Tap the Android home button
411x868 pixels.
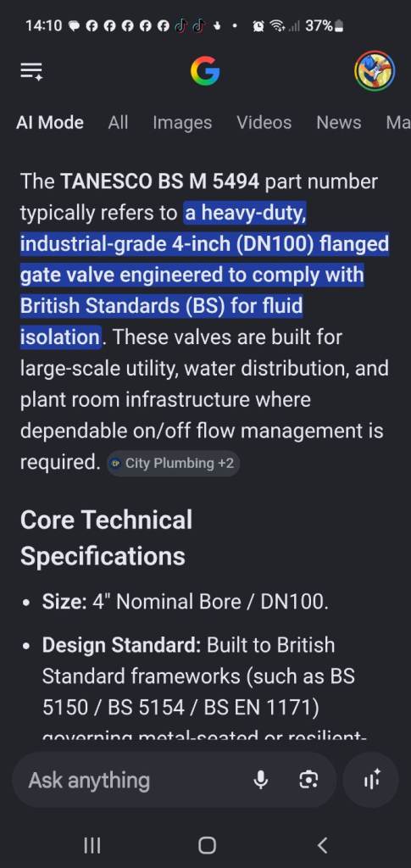(x=207, y=845)
